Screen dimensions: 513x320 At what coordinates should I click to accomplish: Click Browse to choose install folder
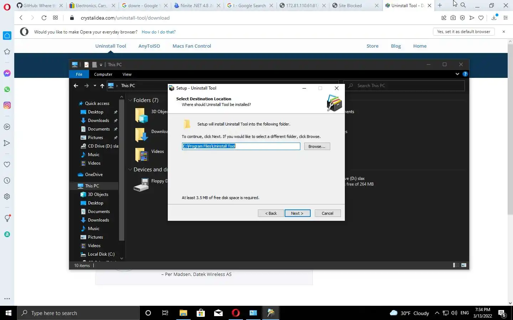coord(317,146)
